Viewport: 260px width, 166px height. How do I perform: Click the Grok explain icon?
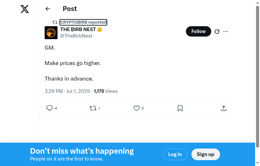217,31
